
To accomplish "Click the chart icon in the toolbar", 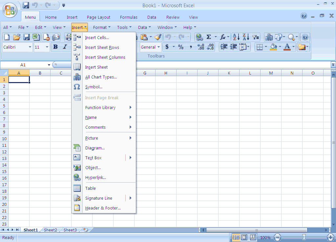I will pos(269,37).
